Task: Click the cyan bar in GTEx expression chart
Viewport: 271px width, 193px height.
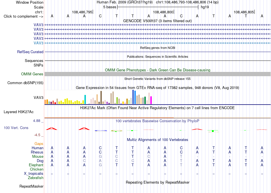Action: tap(85, 99)
